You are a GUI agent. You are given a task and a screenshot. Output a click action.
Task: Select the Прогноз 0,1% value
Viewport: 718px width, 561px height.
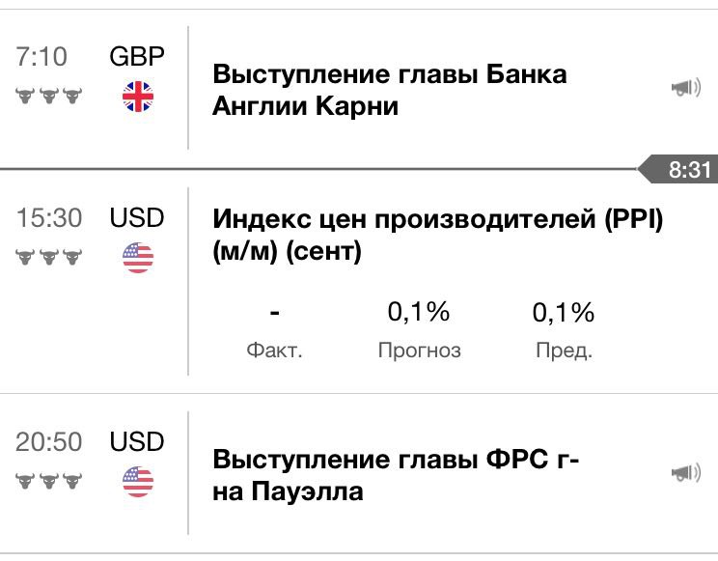pos(419,312)
